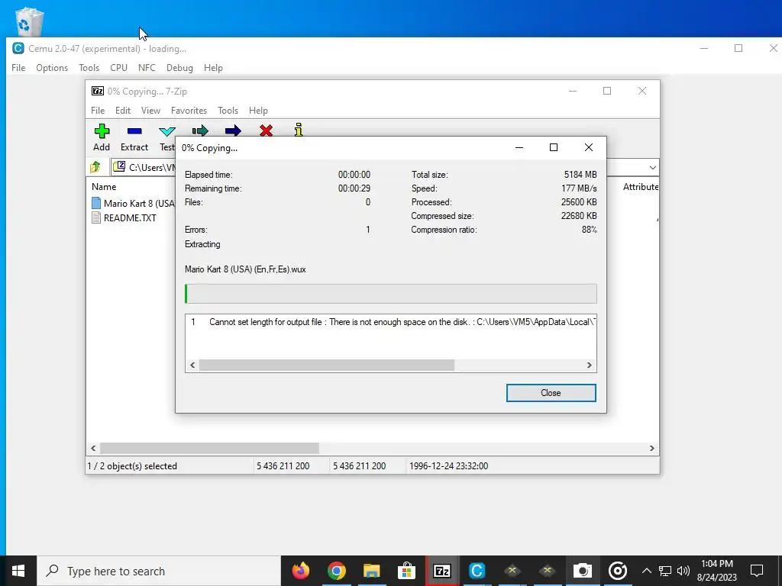Select the 'Cannot set length' error row
This screenshot has width=782, height=586.
click(390, 322)
